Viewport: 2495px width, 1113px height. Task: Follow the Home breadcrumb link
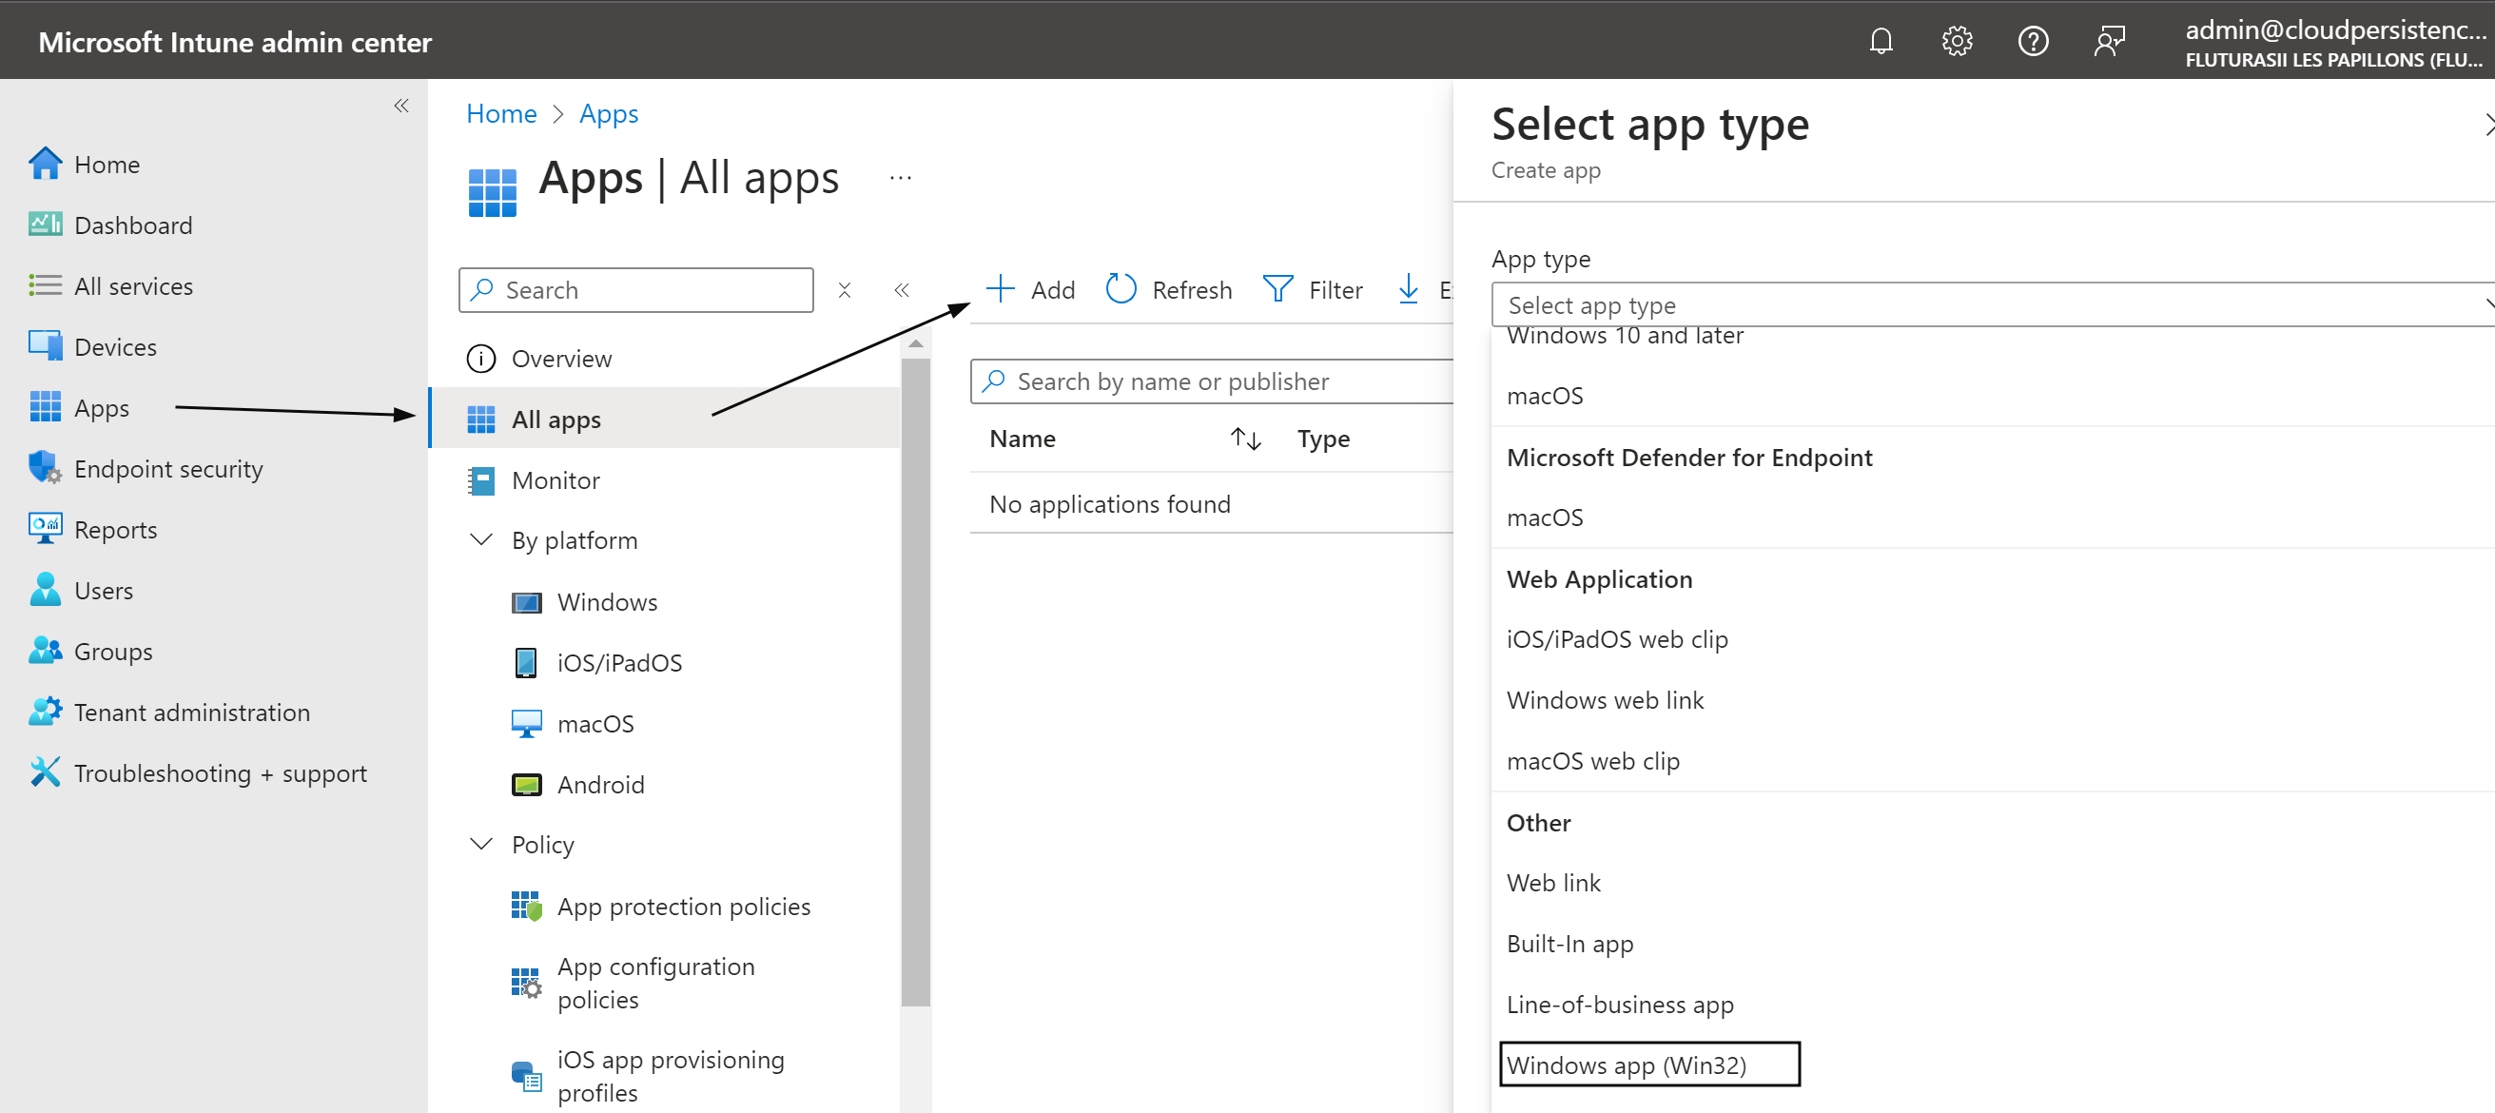(x=500, y=113)
